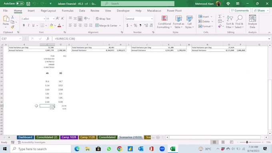
Task: Open Google Chrome from taskbar
Action: coord(119,149)
